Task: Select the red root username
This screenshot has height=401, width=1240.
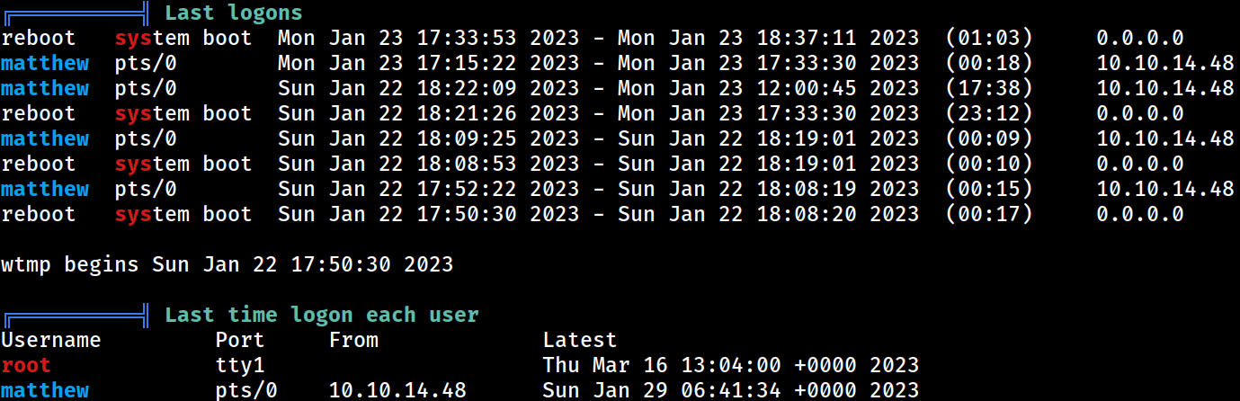Action: (x=26, y=365)
